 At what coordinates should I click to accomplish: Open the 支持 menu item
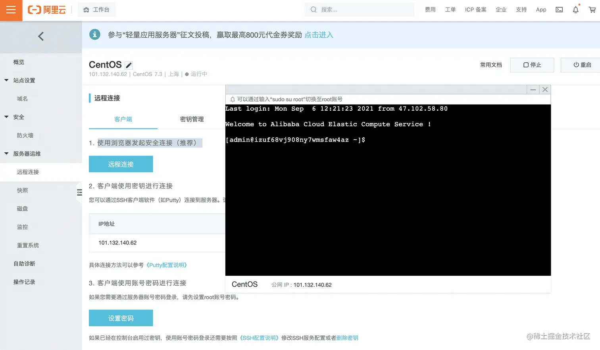521,10
